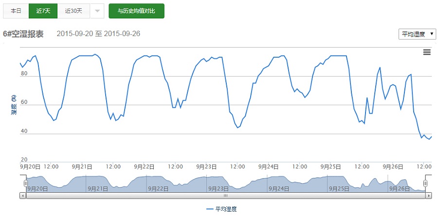Switch to the 近30天 range
Image resolution: width=438 pixels, height=216 pixels.
[x=73, y=11]
